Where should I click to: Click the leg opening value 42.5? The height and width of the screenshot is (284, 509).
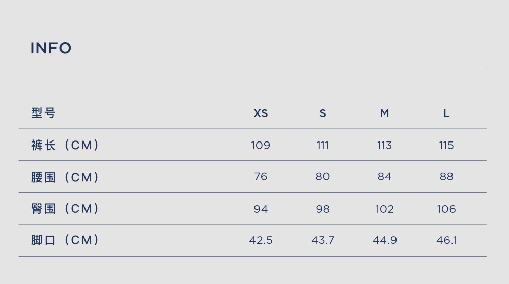[x=261, y=240]
